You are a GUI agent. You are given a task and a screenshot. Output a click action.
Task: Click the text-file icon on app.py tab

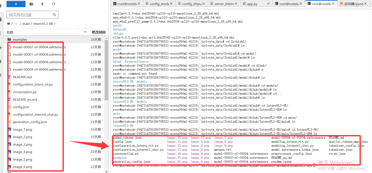(x=244, y=3)
